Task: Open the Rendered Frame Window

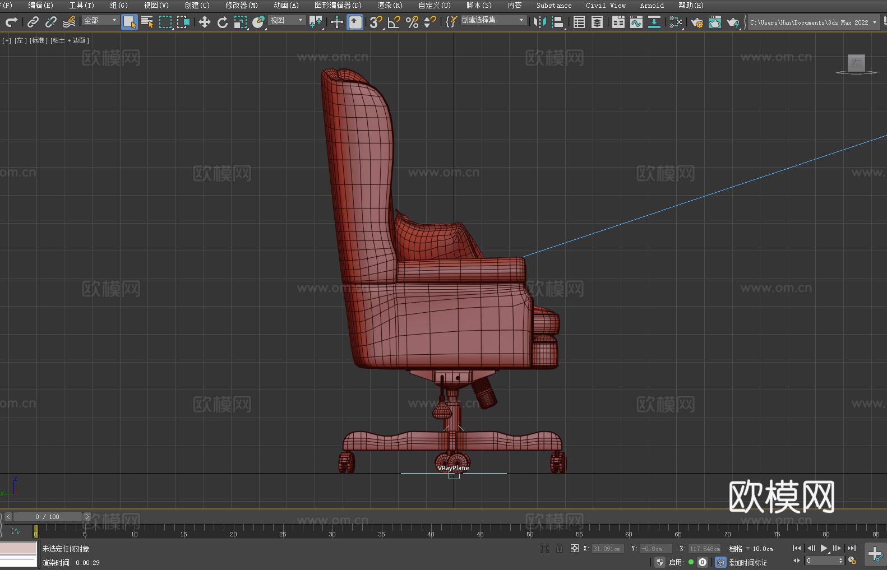Action: click(x=715, y=22)
